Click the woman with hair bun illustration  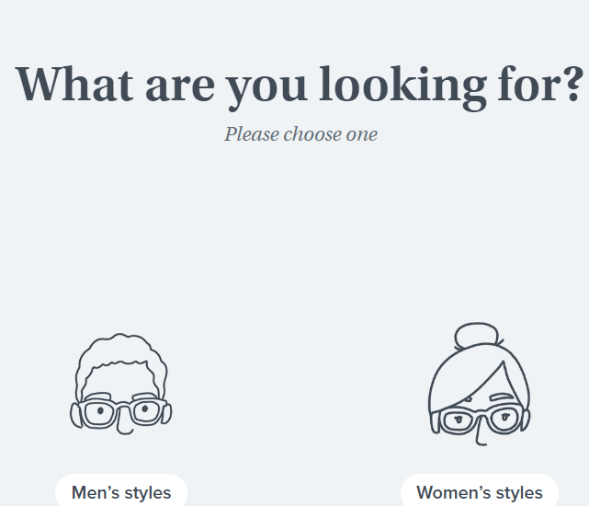pyautogui.click(x=479, y=385)
